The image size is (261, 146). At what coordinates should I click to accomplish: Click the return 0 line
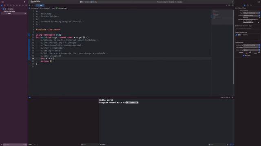click(46, 61)
